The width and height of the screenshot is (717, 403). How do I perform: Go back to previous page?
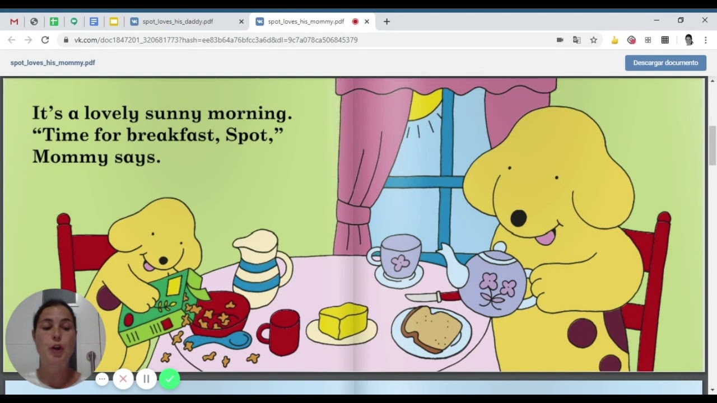pos(12,40)
